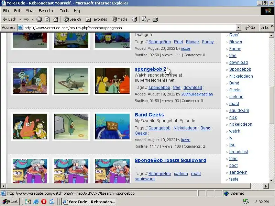
Task: Go forward with the Forward arrow
Action: tap(26, 19)
